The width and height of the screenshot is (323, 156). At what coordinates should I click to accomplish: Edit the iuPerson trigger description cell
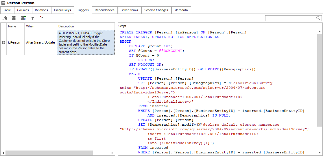pyautogui.click(x=86, y=42)
